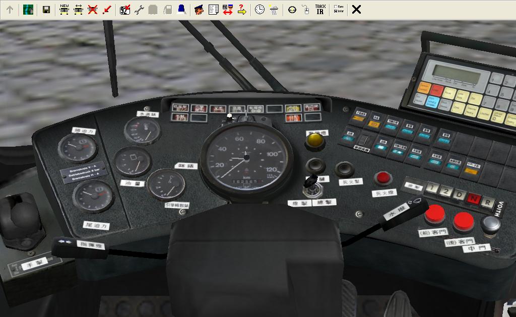Select gear button 2 on the Voith panel
516x317 pixels.
445,192
